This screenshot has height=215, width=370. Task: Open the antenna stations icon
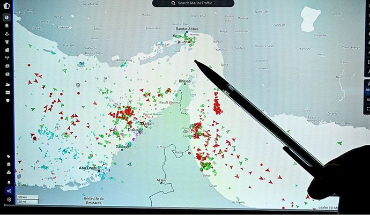(x=7, y=58)
